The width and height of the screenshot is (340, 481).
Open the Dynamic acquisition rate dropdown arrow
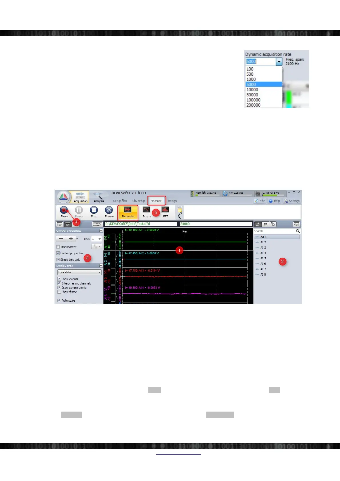click(279, 61)
